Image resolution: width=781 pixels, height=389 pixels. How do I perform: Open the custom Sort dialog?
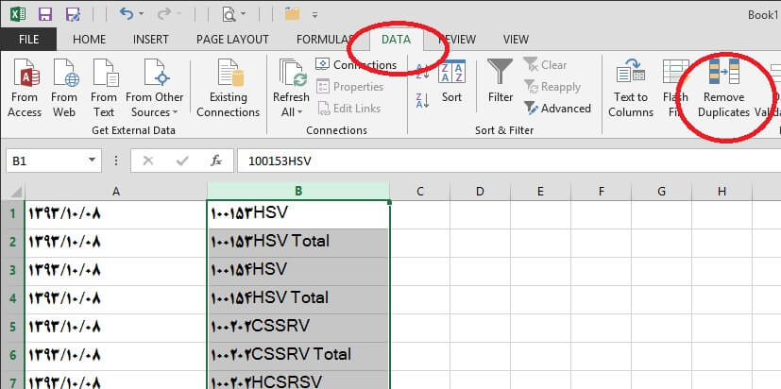tap(451, 82)
